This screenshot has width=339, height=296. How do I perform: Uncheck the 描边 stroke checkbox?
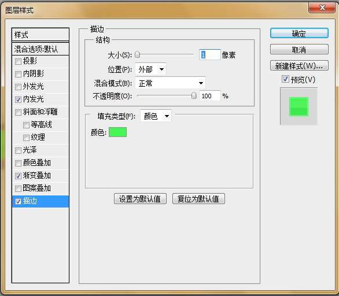point(18,202)
